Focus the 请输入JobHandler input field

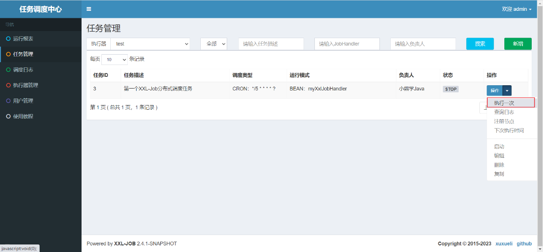[347, 44]
